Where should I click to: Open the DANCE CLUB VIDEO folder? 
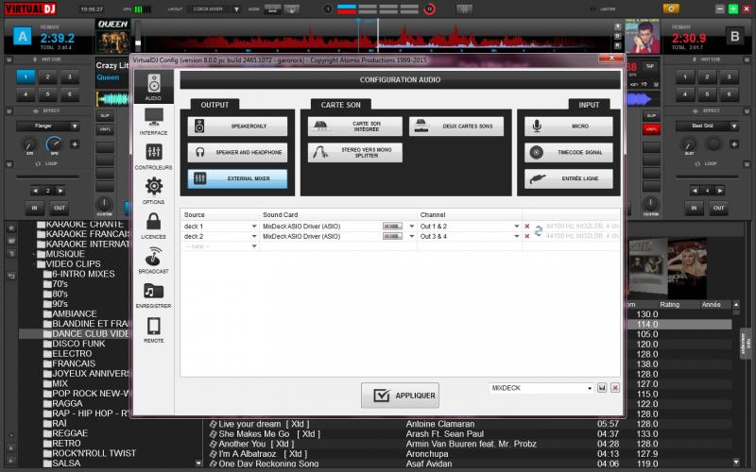tap(91, 333)
